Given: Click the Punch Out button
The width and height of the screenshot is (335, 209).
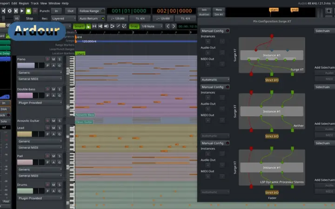Looking at the screenshot, I should [x=71, y=11].
